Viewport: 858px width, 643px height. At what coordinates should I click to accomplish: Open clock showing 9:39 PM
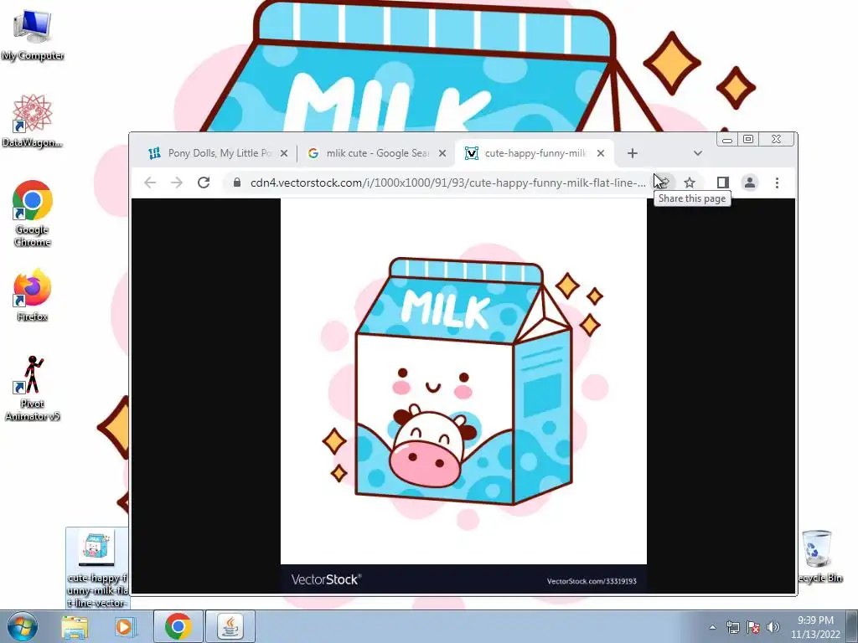[815, 627]
